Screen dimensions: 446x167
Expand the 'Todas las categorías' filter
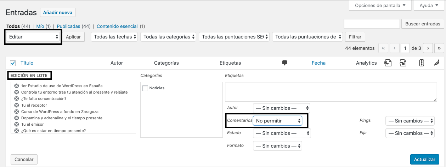click(x=169, y=37)
